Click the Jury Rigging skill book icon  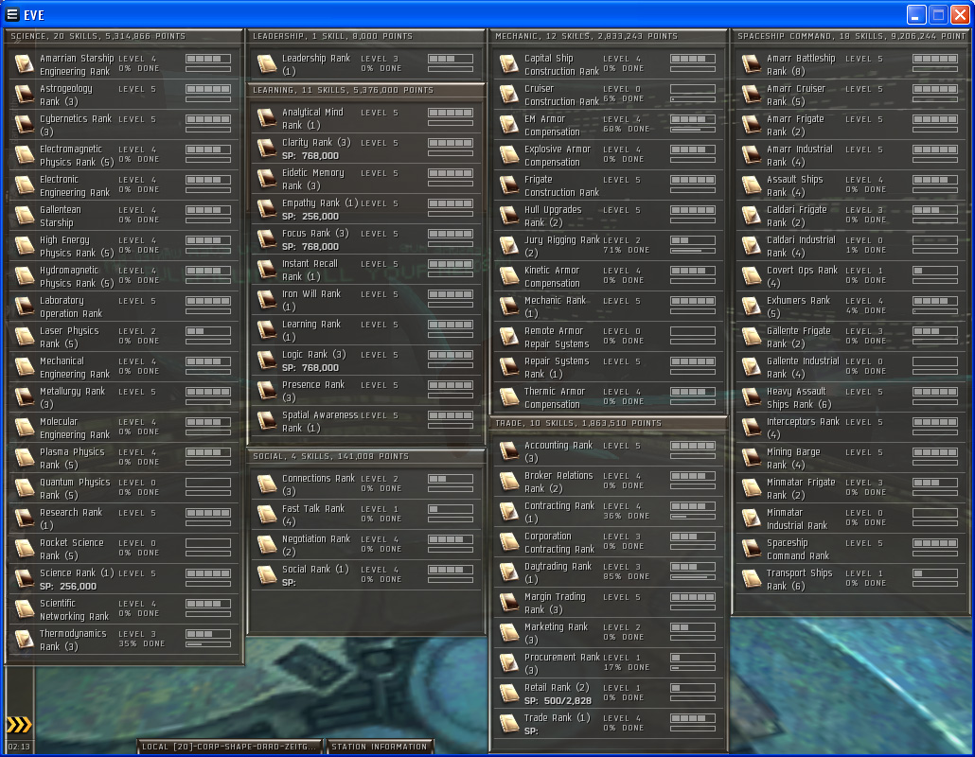tap(509, 245)
